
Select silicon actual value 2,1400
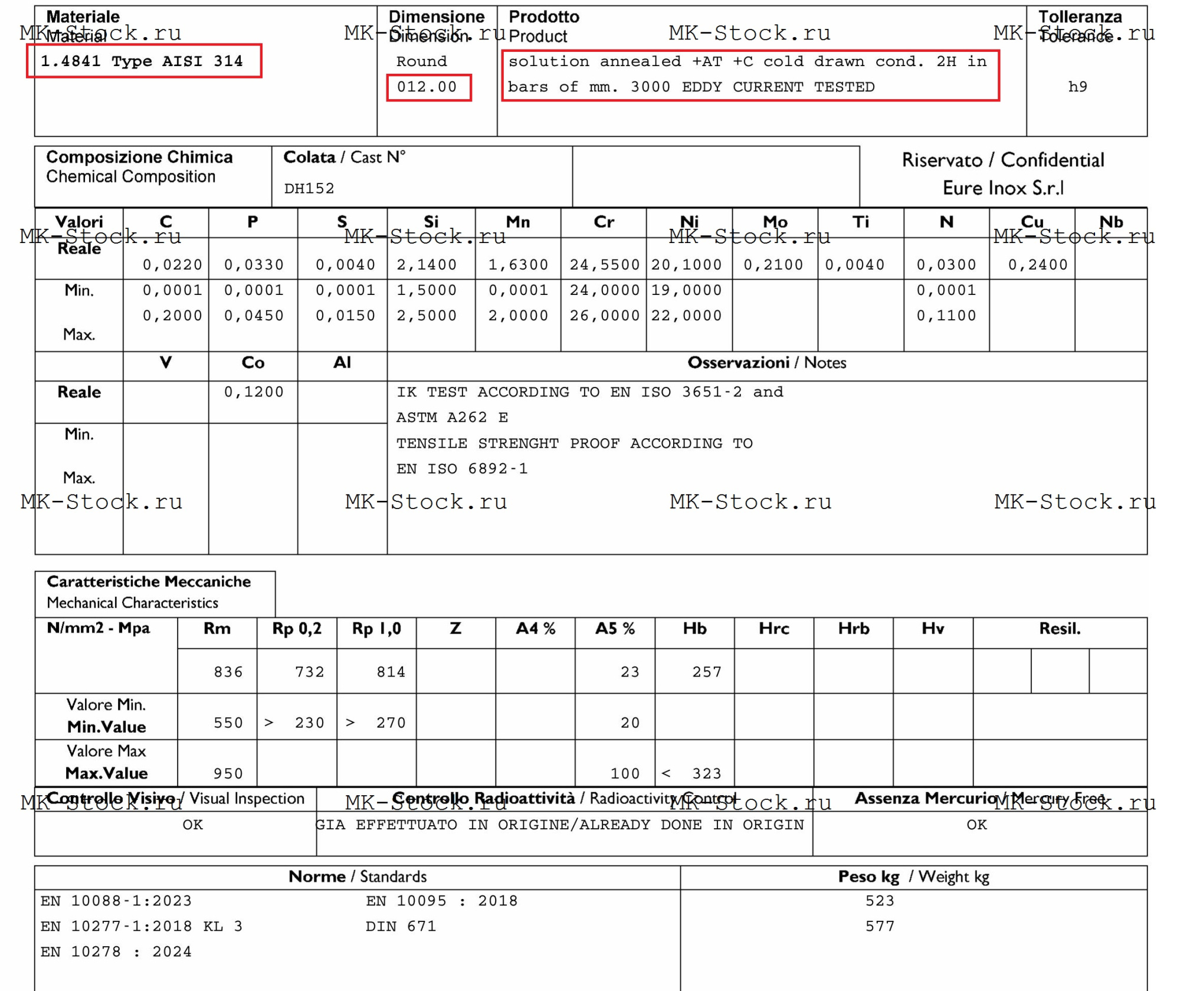click(x=427, y=265)
